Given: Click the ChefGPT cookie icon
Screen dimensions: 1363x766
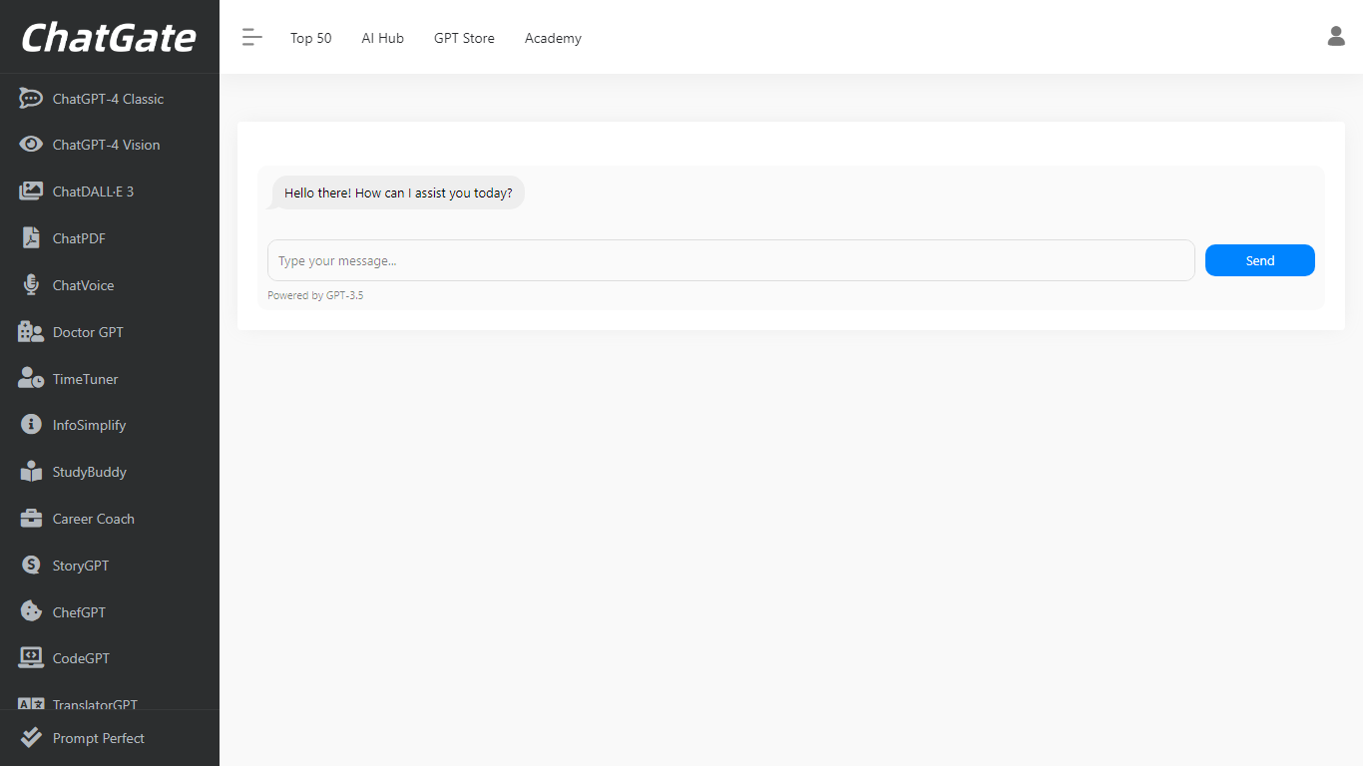Looking at the screenshot, I should tap(31, 612).
